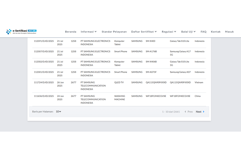241x161 pixels.
Task: Expand the Informasi dropdown menu
Action: pos(89,32)
